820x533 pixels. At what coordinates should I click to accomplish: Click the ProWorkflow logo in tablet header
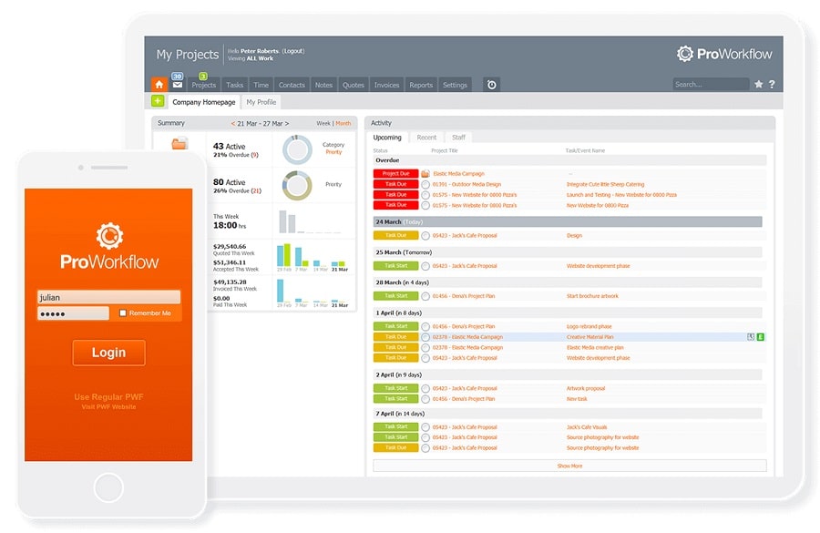[724, 54]
